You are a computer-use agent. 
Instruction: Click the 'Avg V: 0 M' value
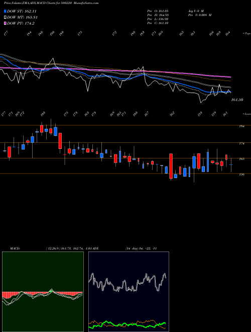195,11
